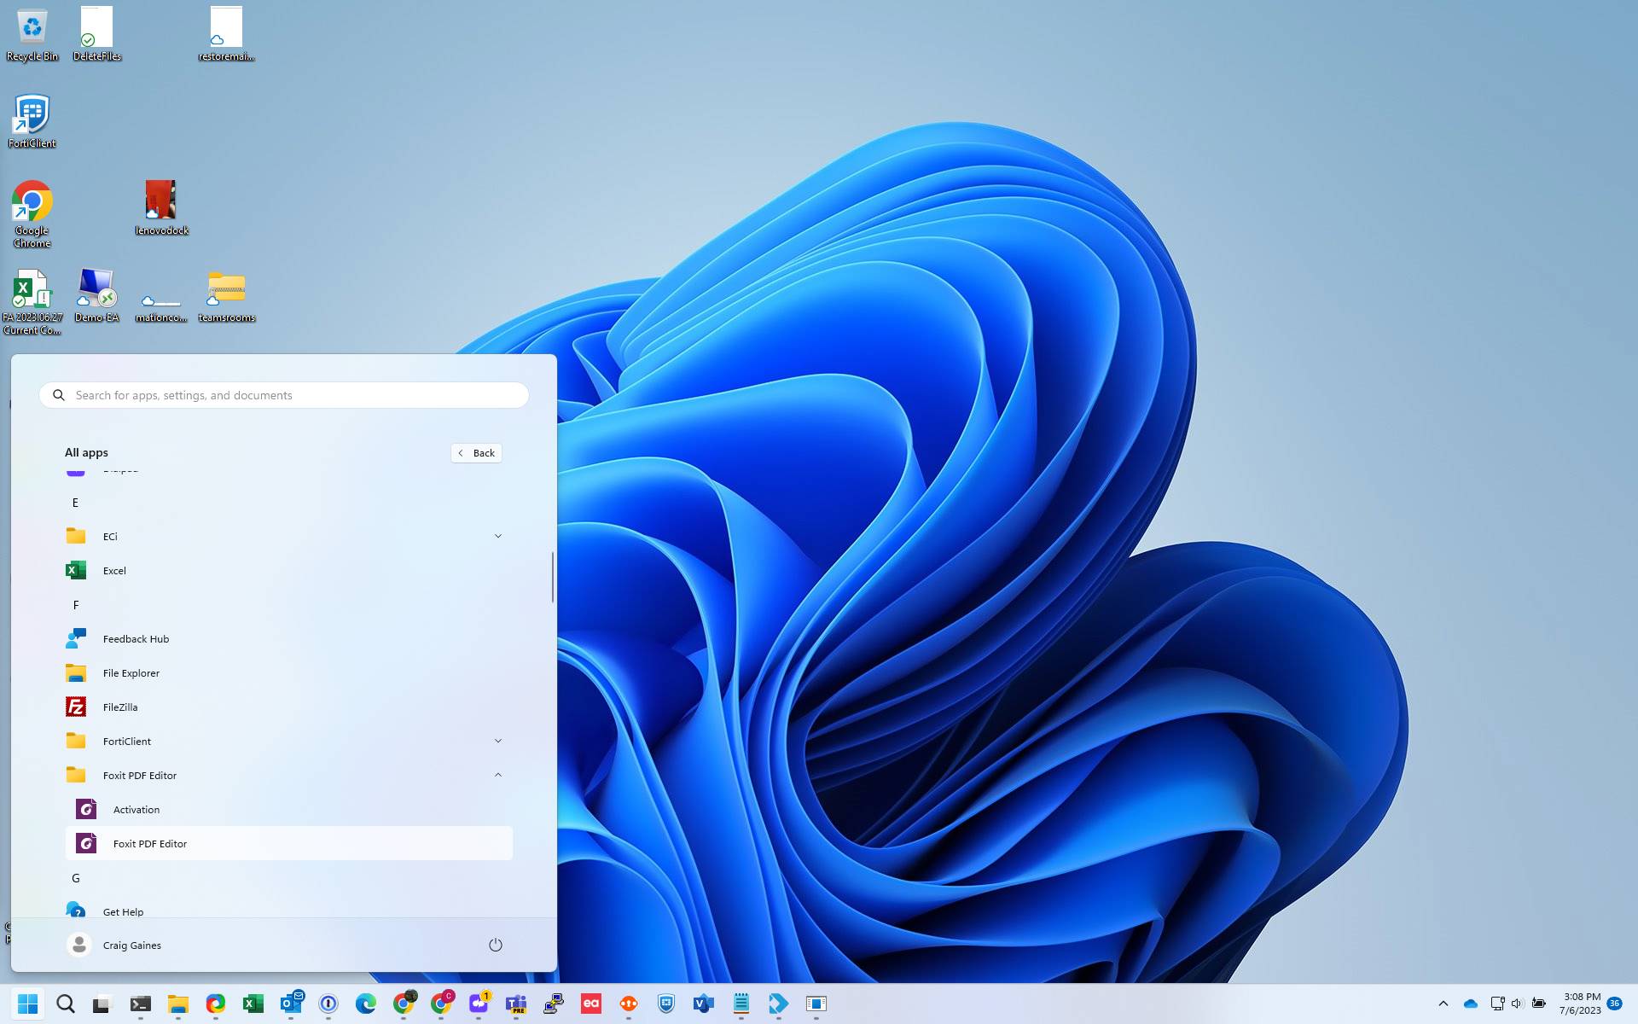
Task: Launch Microsoft Teams PRE from the taskbar
Action: [x=516, y=1004]
